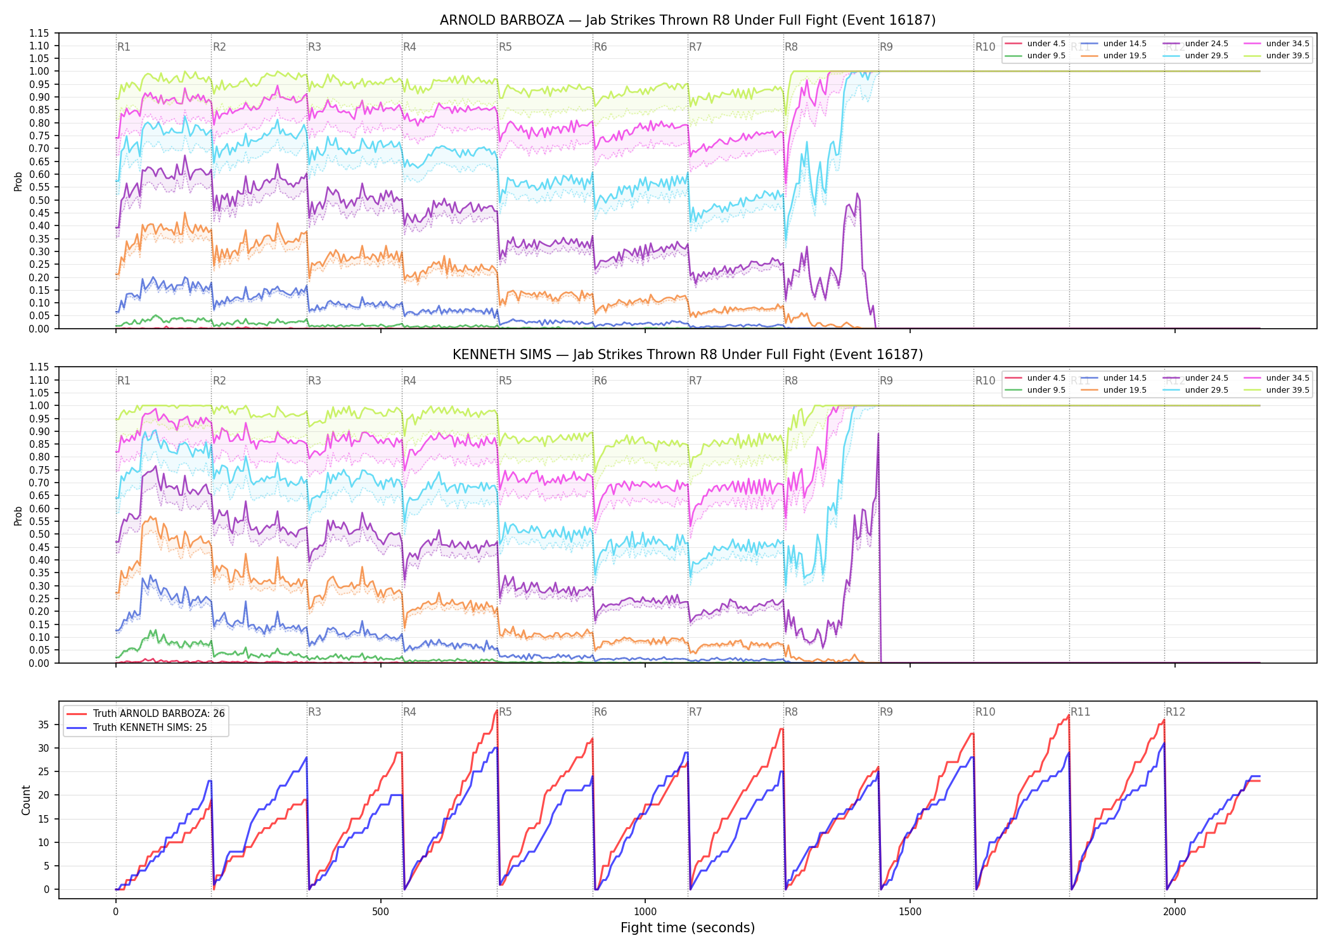
Task: Click R4 round marker in Barboza chart
Action: pos(409,47)
